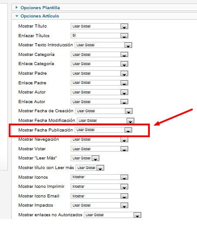
Task: Open Mostrar enlaces no Autorizados dropdown
Action: [x=113, y=215]
